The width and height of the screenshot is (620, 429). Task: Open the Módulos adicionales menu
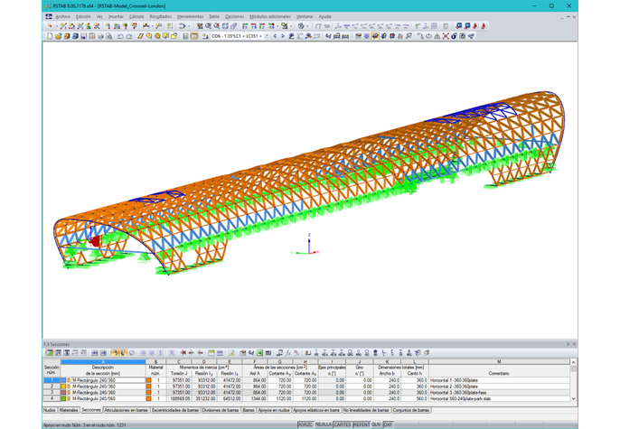click(x=270, y=16)
